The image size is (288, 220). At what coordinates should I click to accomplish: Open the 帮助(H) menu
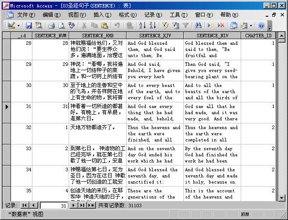[229, 15]
